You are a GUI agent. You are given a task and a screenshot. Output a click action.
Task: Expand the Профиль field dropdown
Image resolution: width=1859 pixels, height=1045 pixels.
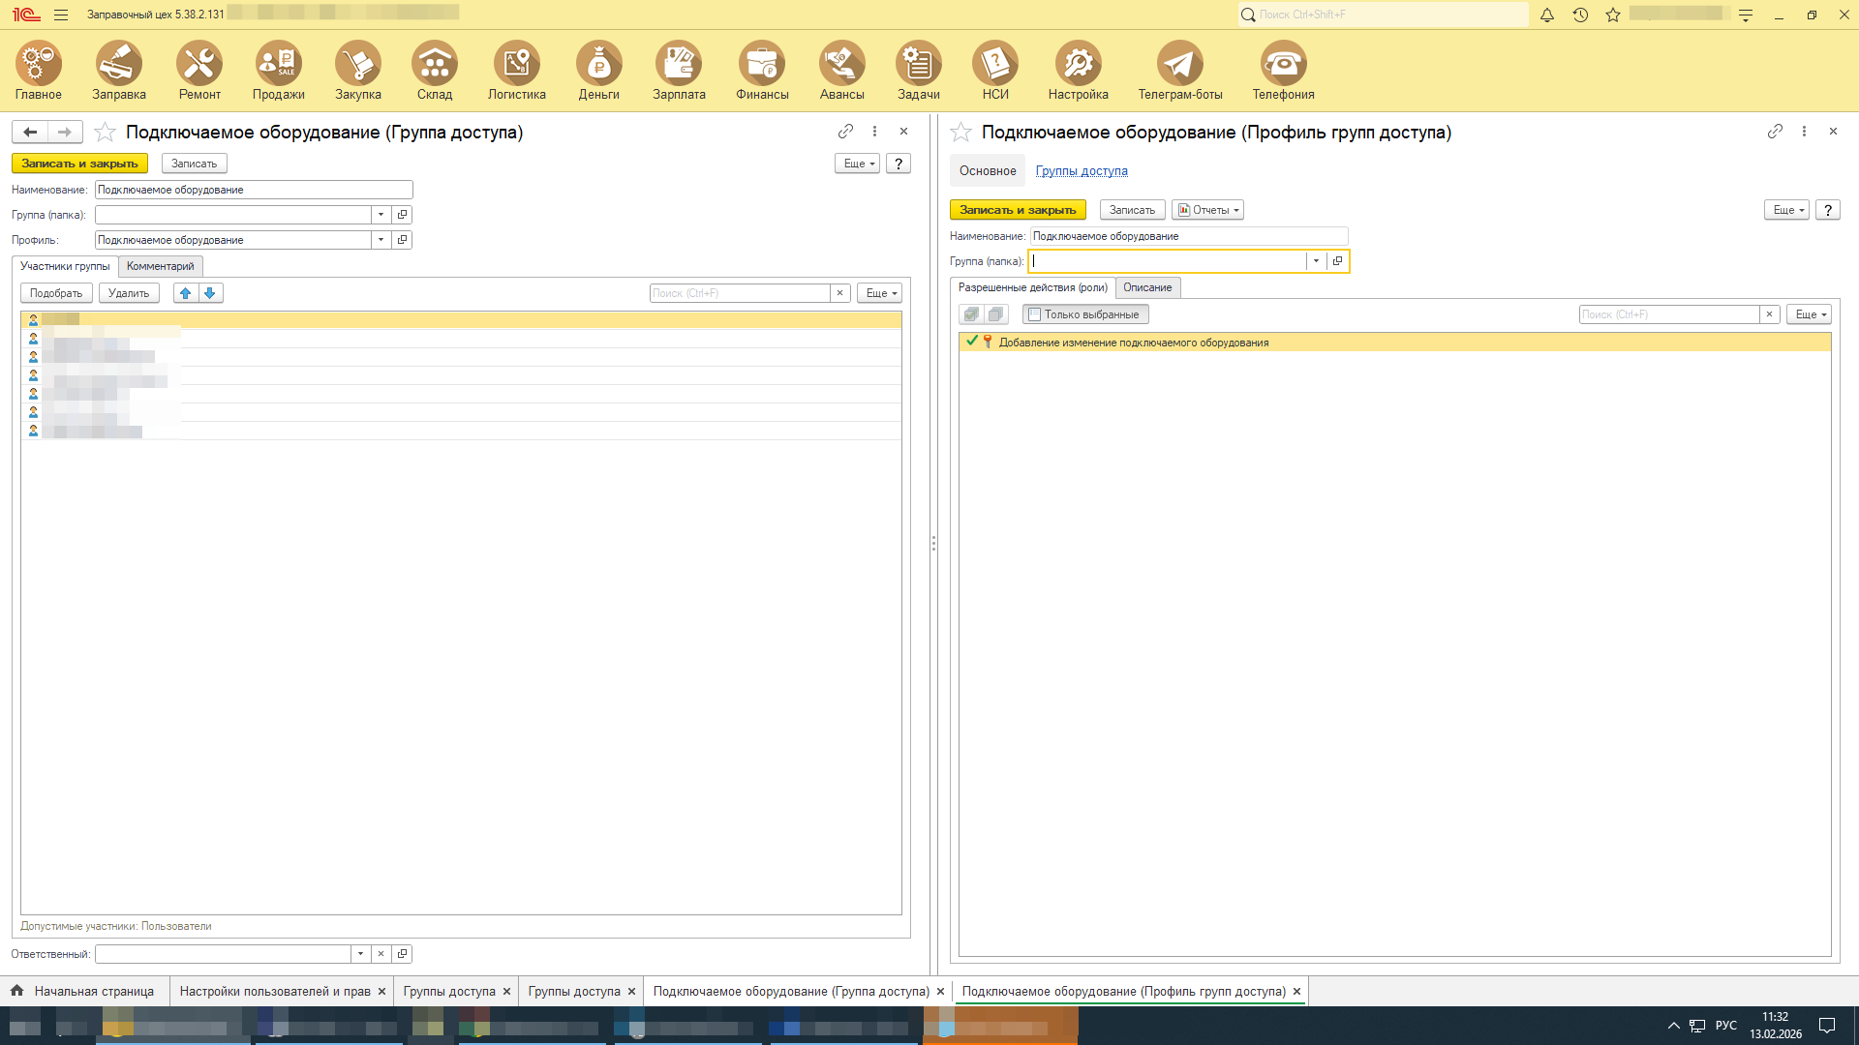[381, 240]
